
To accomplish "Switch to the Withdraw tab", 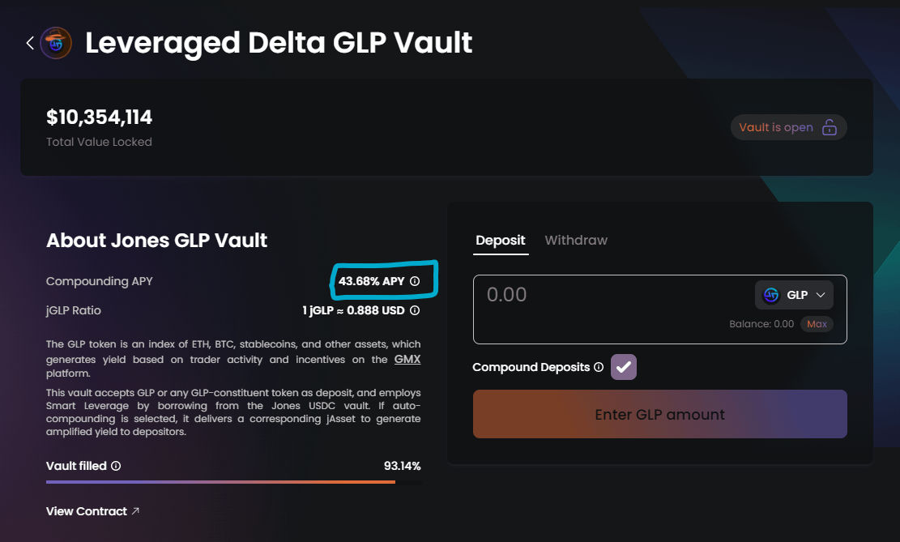I will click(x=576, y=240).
